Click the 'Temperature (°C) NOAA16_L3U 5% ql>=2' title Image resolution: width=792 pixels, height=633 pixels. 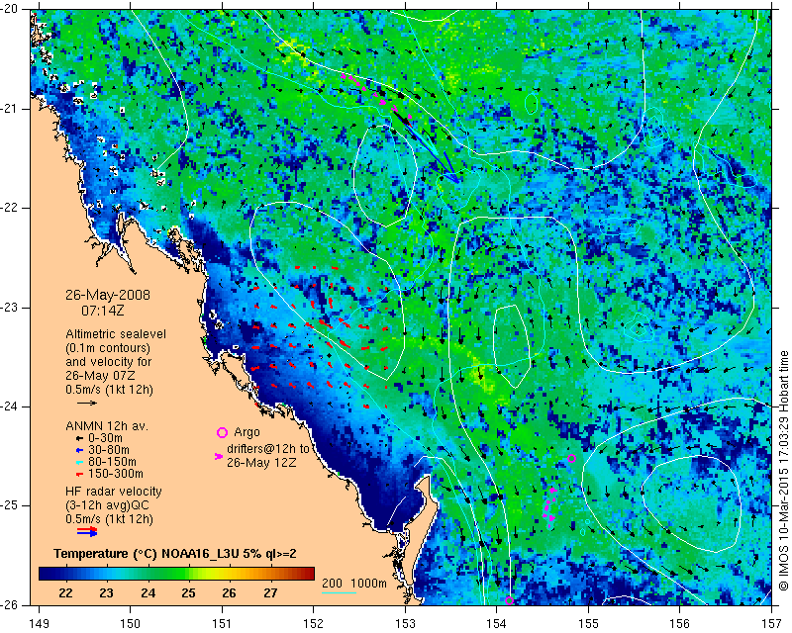point(175,554)
